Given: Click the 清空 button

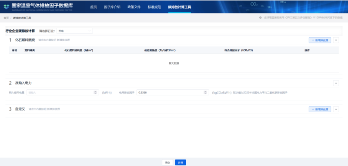Looking at the screenshot, I should 167,163.
